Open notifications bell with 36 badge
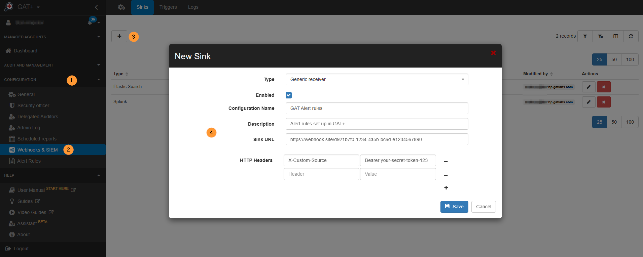 point(90,22)
